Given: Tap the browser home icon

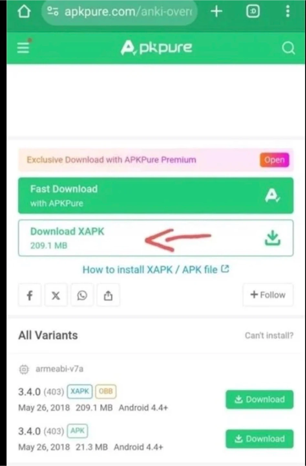Looking at the screenshot, I should 24,12.
